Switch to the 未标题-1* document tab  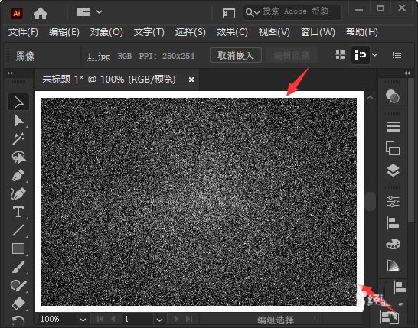pos(109,80)
